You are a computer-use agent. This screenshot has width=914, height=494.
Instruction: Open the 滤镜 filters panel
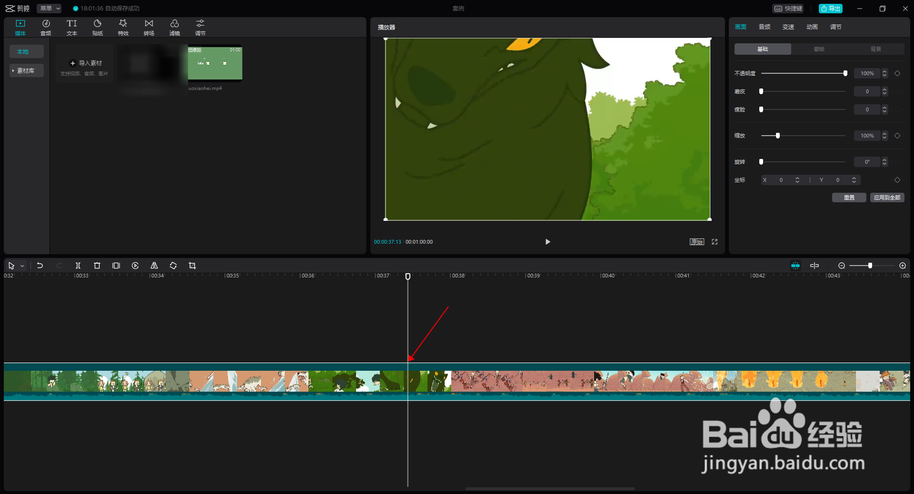pos(174,28)
